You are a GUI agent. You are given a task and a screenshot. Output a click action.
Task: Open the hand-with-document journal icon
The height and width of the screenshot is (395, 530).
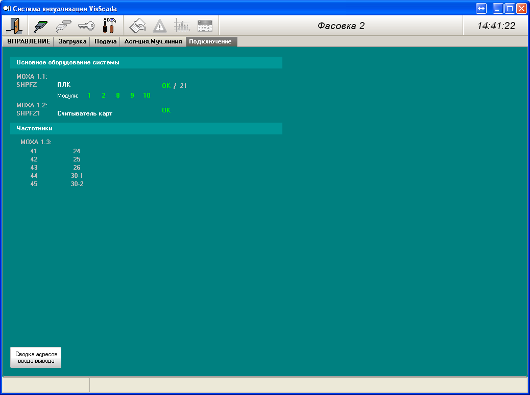(138, 25)
